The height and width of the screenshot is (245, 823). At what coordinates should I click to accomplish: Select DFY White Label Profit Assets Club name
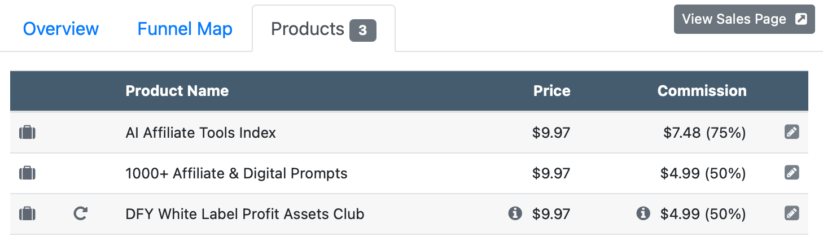pos(244,214)
